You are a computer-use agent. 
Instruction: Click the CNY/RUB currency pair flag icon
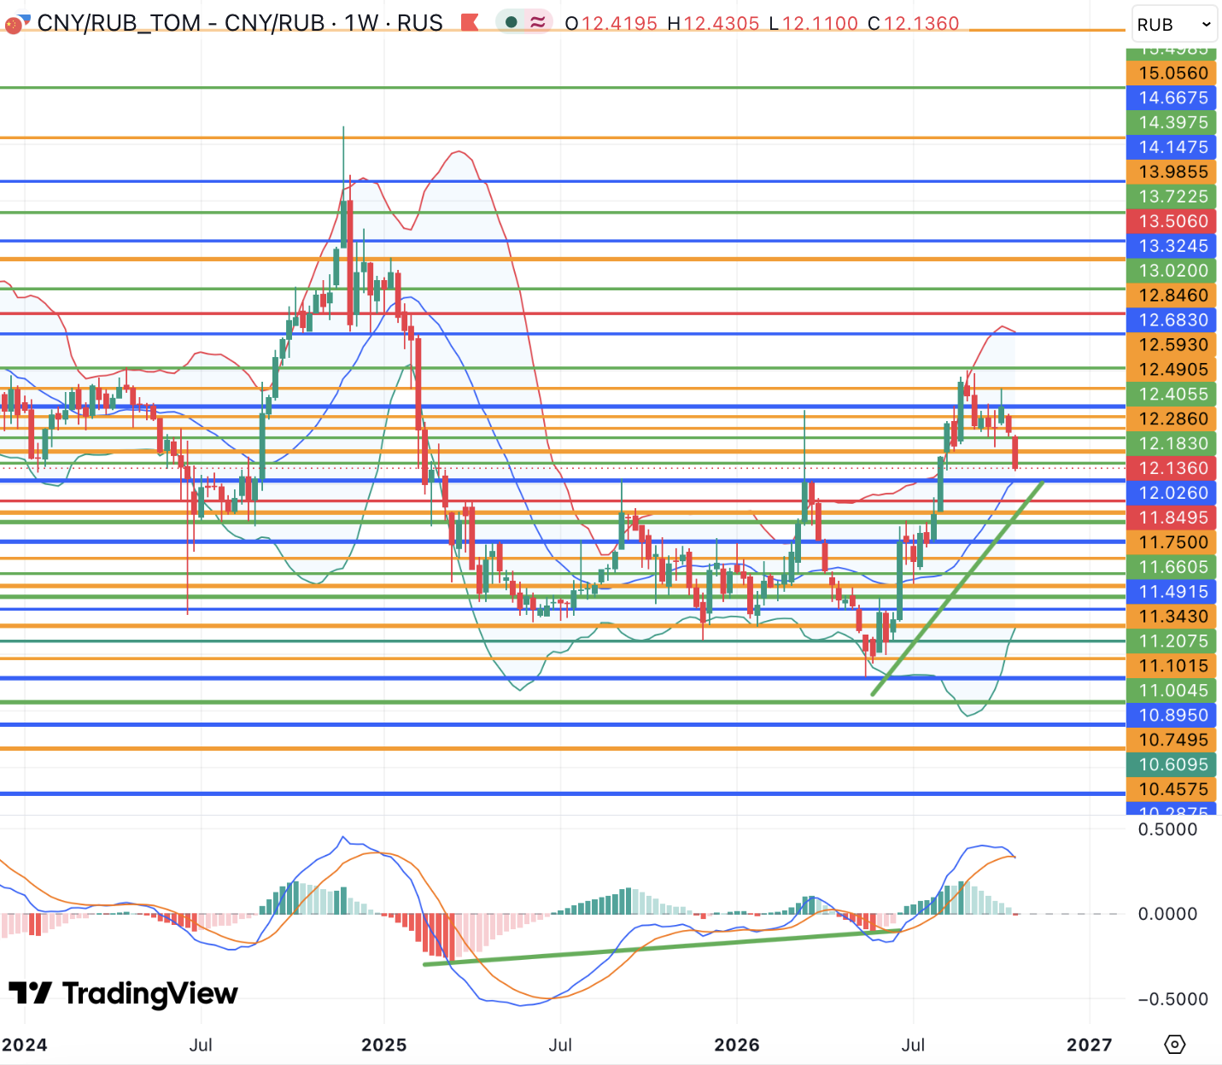pos(16,22)
